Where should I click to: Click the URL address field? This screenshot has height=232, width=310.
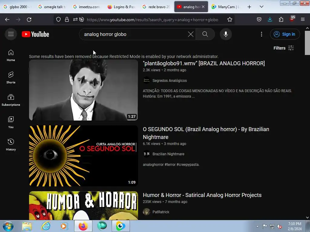[153, 20]
